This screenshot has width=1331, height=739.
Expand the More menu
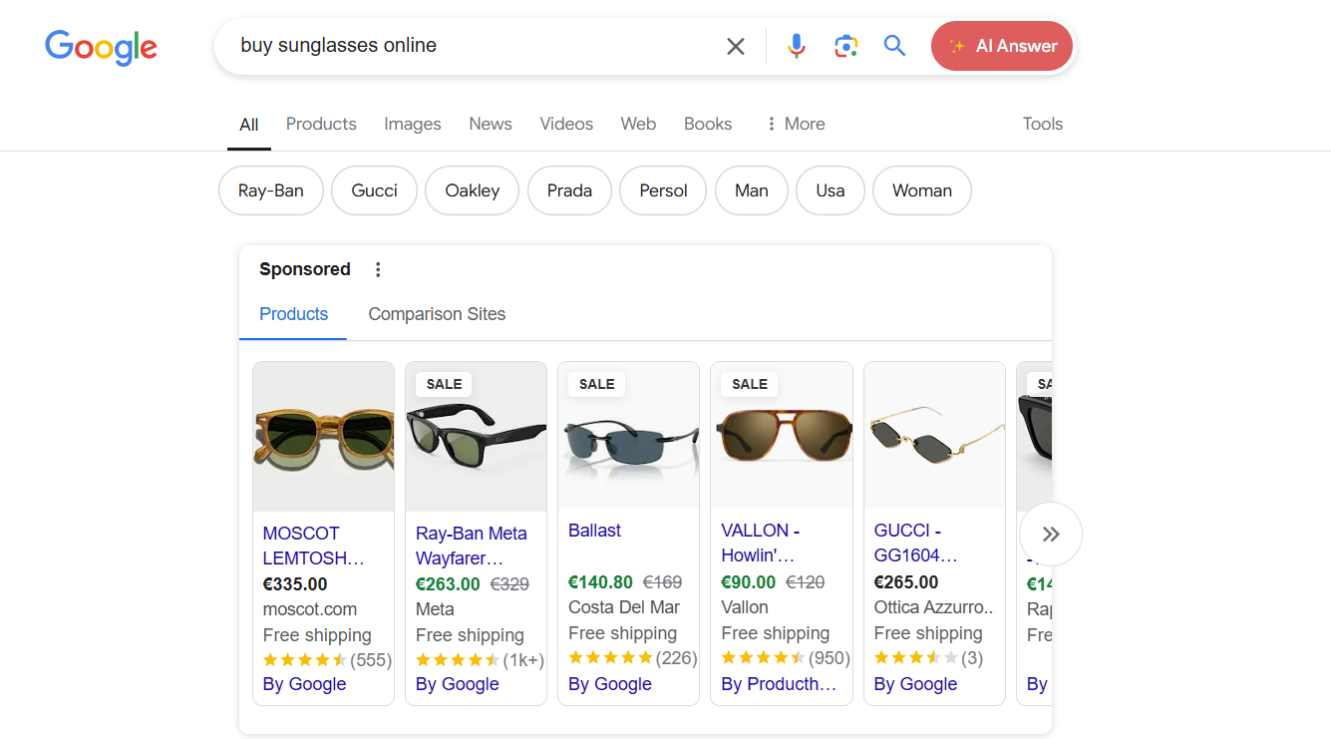click(x=795, y=124)
